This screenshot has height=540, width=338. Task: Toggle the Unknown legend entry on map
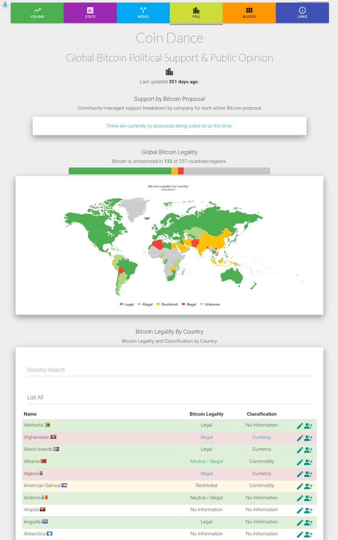click(x=210, y=304)
